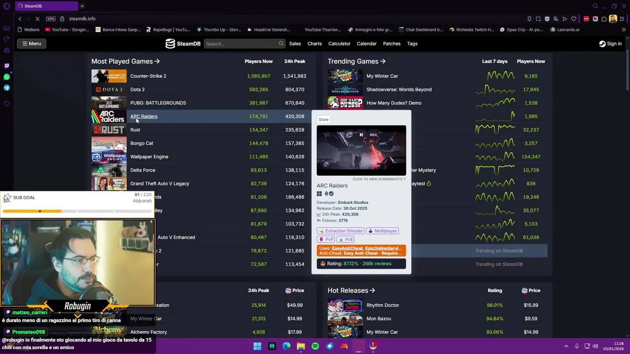Click Sign in with Steam
Screen dimensions: 630x354
click(610, 44)
